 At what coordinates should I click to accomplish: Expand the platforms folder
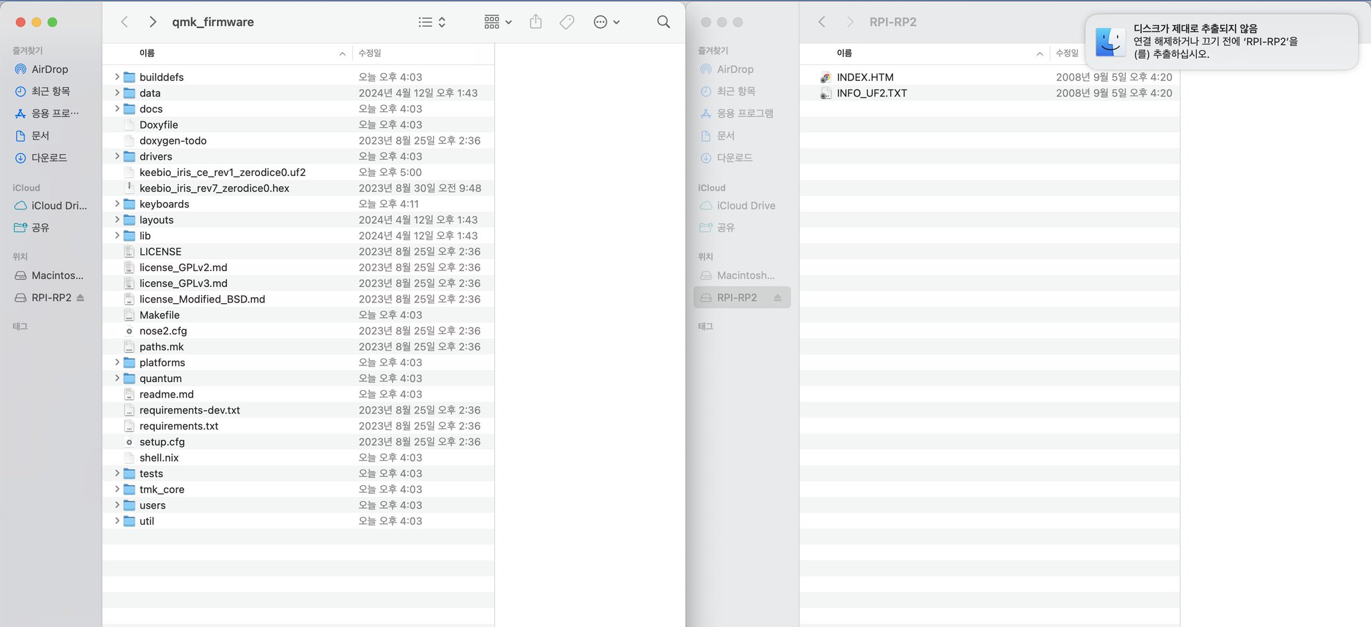(117, 362)
